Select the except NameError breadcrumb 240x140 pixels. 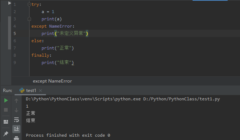[53, 81]
